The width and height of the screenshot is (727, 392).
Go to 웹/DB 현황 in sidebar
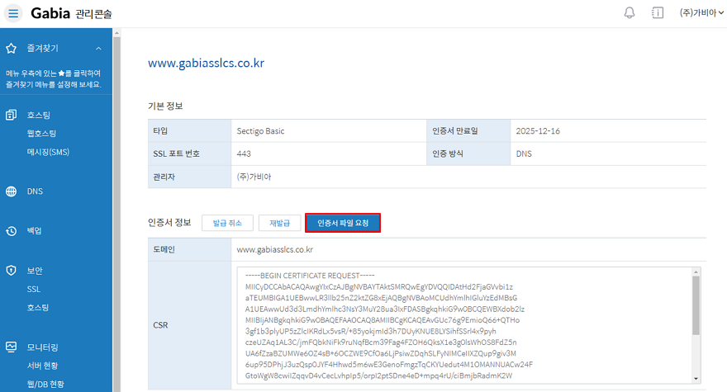[x=45, y=384]
